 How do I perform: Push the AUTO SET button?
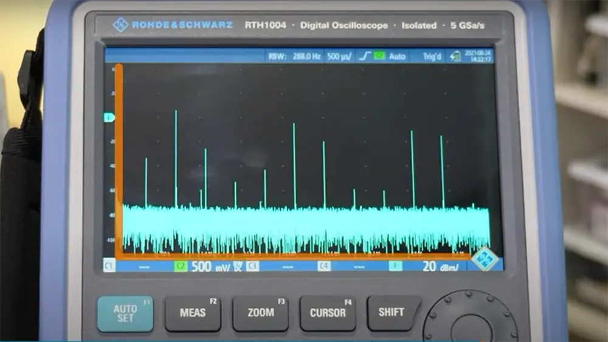click(x=125, y=313)
